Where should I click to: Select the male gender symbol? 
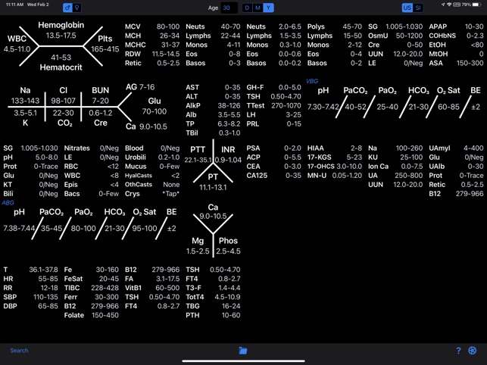point(67,8)
